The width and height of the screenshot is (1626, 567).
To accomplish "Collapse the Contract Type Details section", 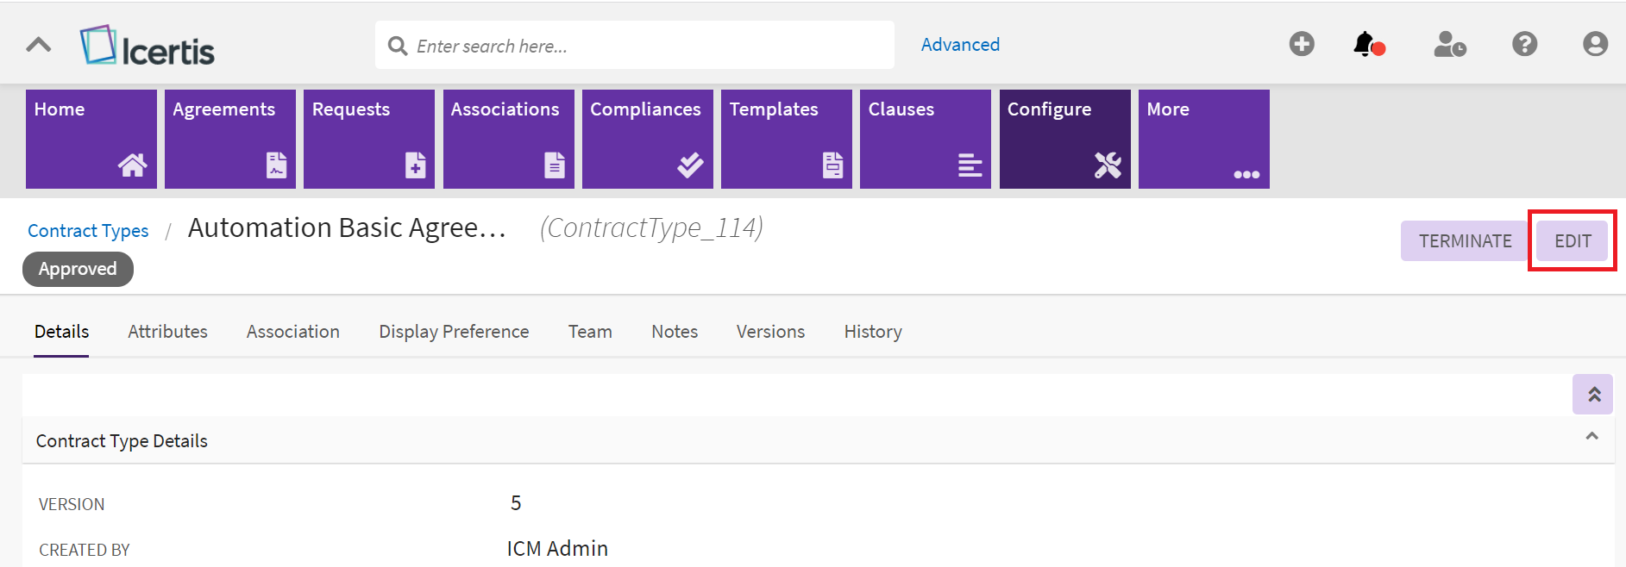I will click(x=1591, y=437).
